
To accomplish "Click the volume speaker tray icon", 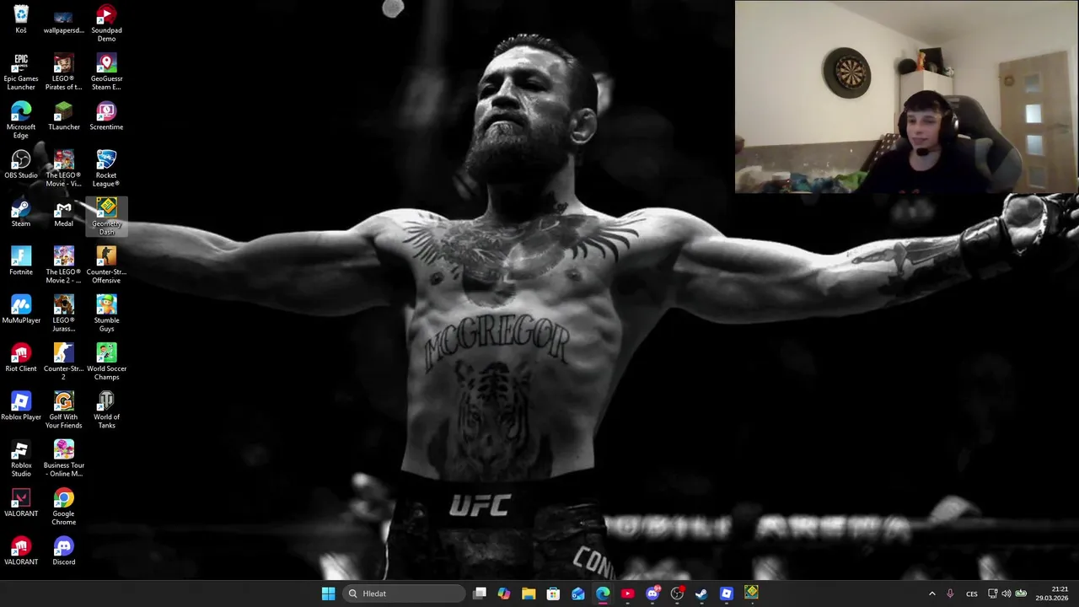I will tap(1006, 594).
